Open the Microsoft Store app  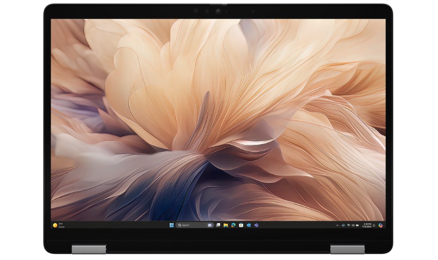[x=241, y=225]
